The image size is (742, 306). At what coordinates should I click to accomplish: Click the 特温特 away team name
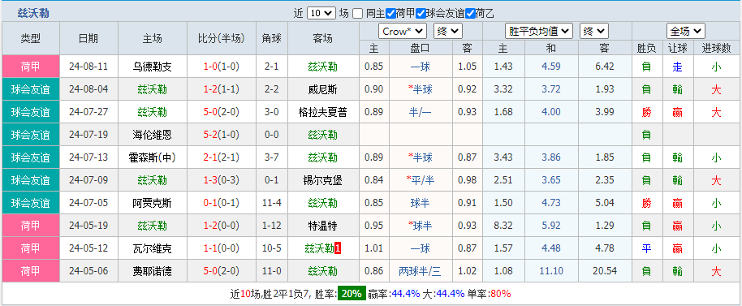(323, 226)
